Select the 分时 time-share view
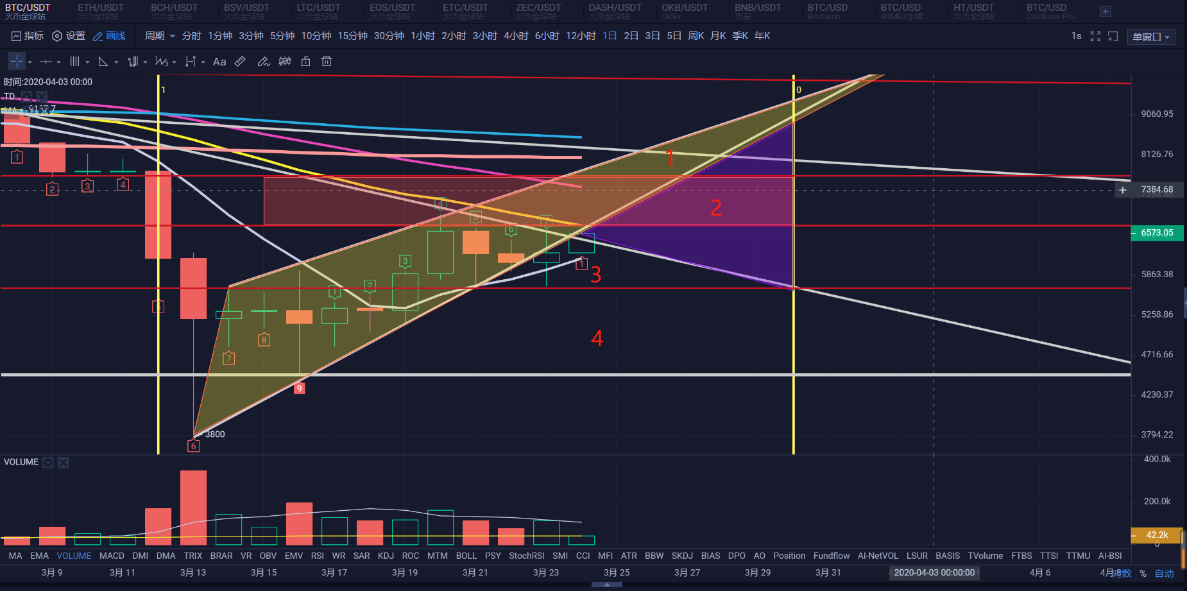This screenshot has height=591, width=1187. 191,36
